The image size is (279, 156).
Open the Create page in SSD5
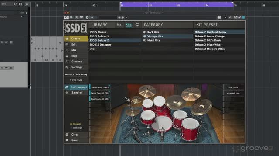click(76, 39)
